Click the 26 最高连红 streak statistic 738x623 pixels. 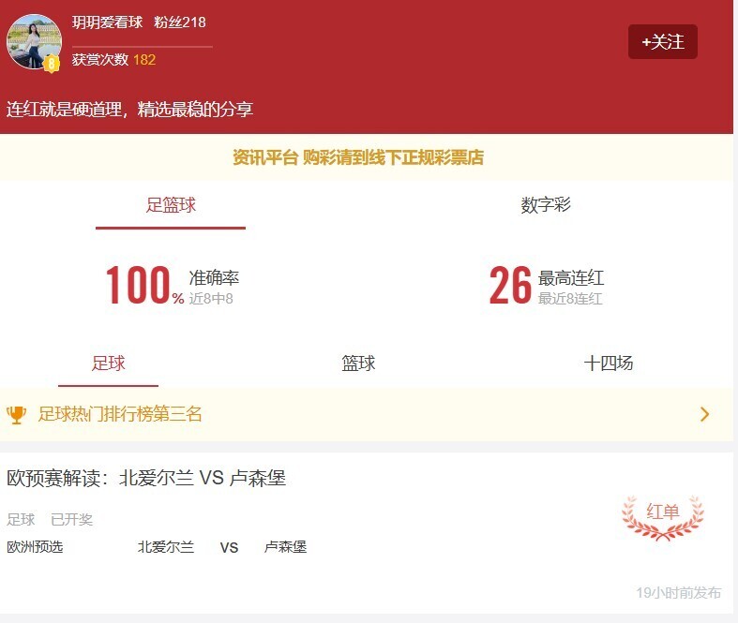(546, 285)
